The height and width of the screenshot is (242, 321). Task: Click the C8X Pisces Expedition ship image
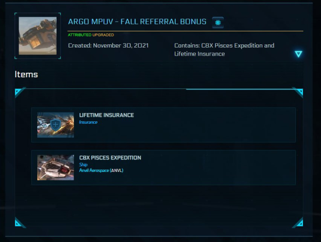tap(56, 168)
